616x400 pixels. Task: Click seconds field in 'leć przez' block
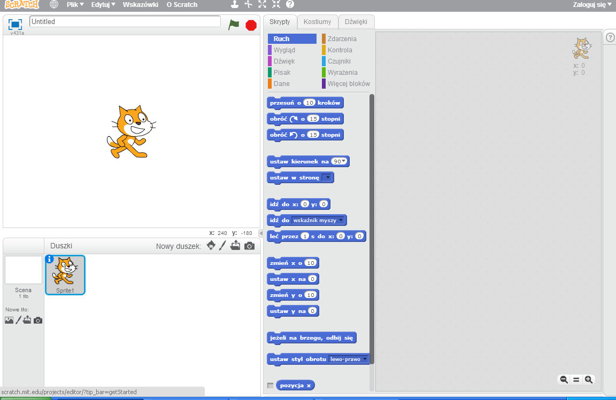(x=305, y=236)
